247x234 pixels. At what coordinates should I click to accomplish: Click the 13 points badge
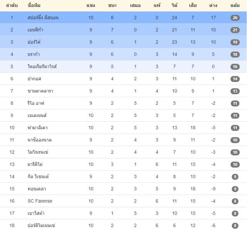235,91
